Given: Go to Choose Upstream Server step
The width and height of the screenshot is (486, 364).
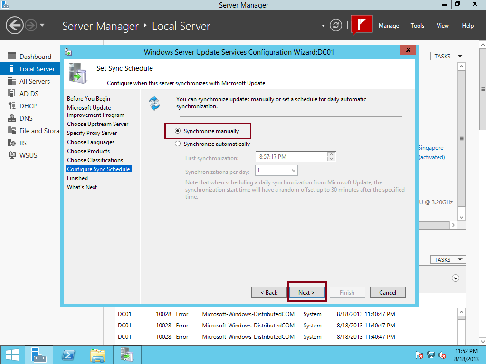Looking at the screenshot, I should pyautogui.click(x=98, y=124).
